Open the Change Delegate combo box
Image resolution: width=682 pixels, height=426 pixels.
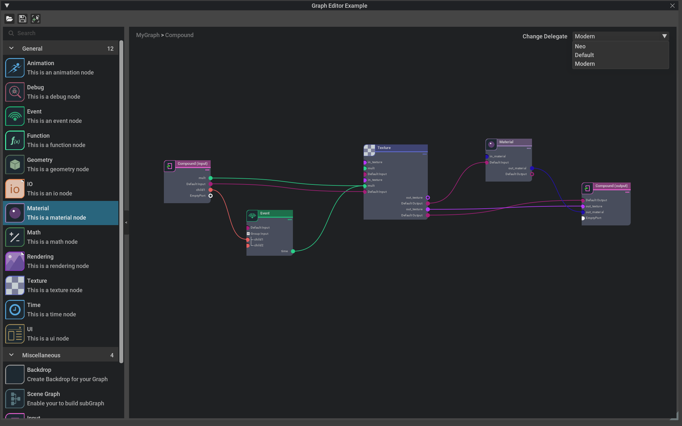click(x=620, y=36)
